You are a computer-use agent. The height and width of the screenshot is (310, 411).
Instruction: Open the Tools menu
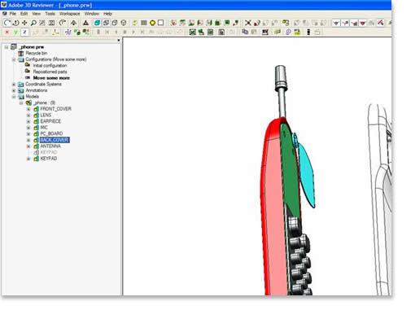click(x=50, y=14)
